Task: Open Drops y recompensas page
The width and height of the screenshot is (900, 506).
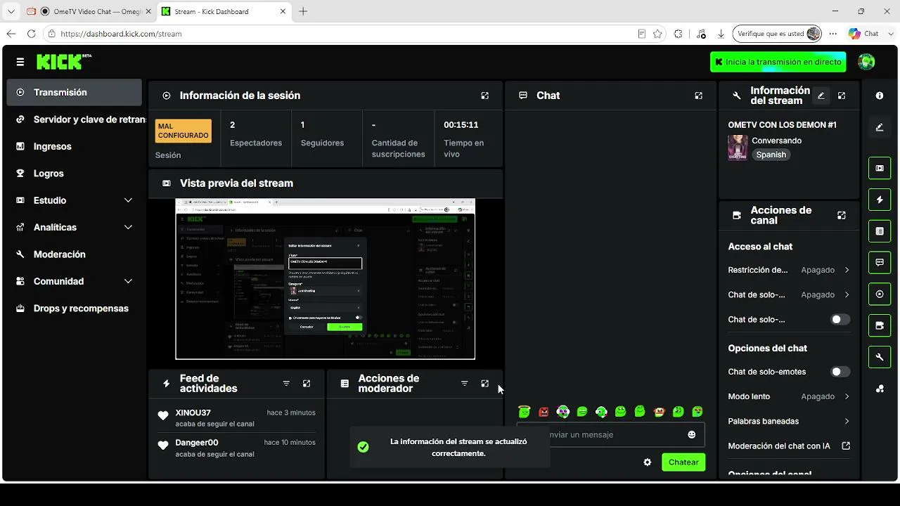Action: pos(74,309)
